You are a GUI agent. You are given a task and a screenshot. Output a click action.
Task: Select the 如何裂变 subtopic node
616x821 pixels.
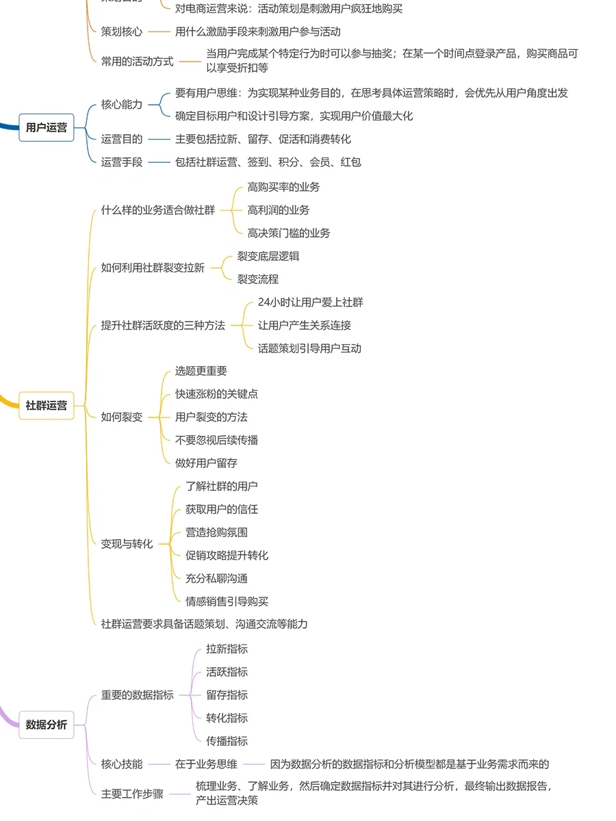coord(122,417)
